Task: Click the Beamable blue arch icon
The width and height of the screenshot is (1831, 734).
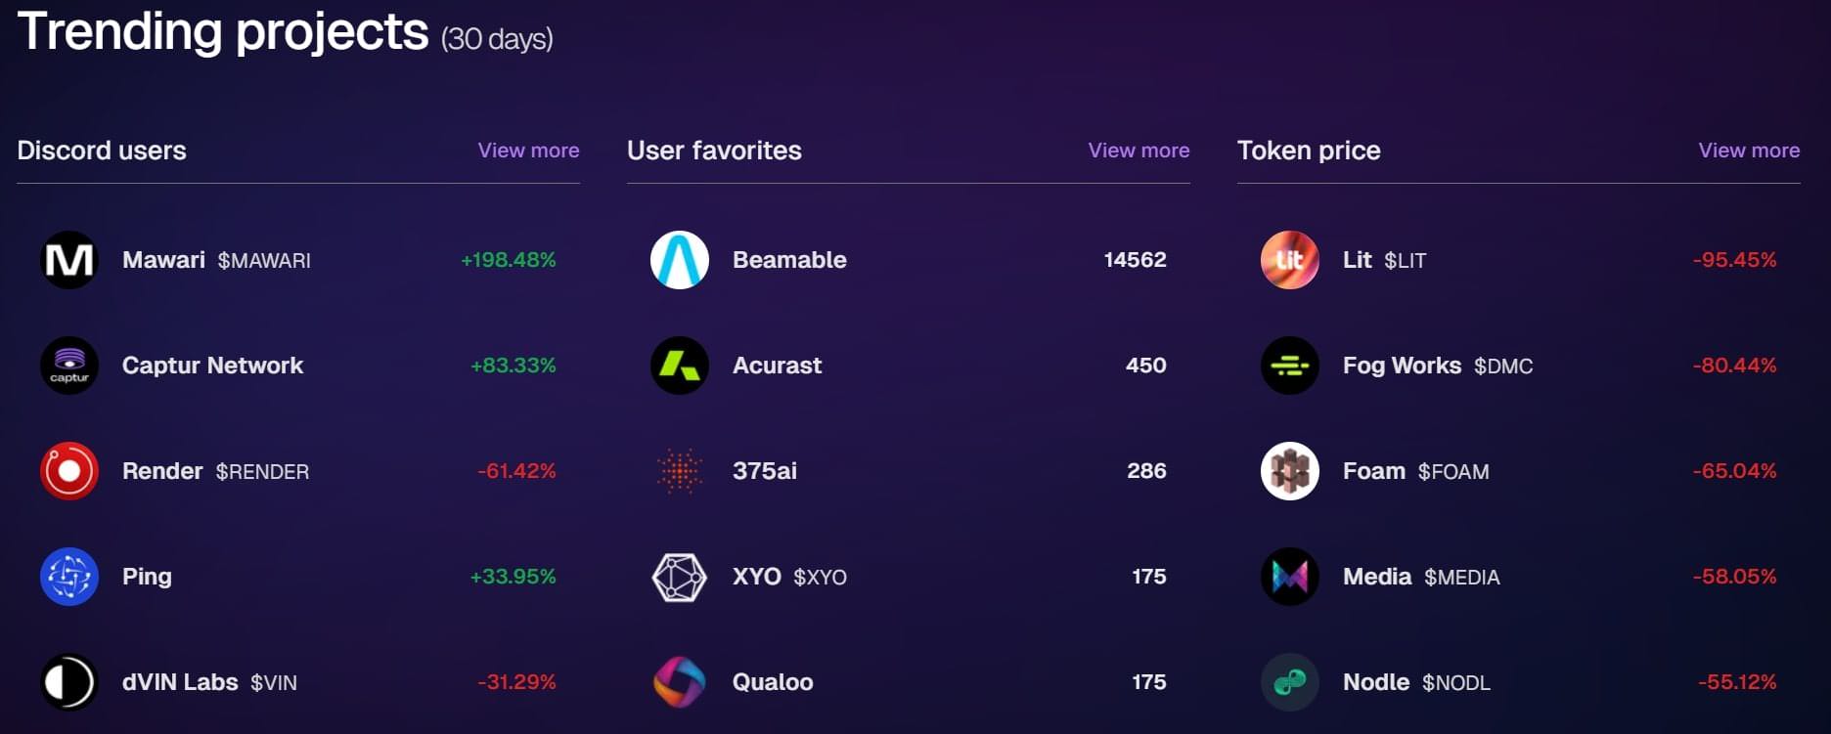Action: 680,260
